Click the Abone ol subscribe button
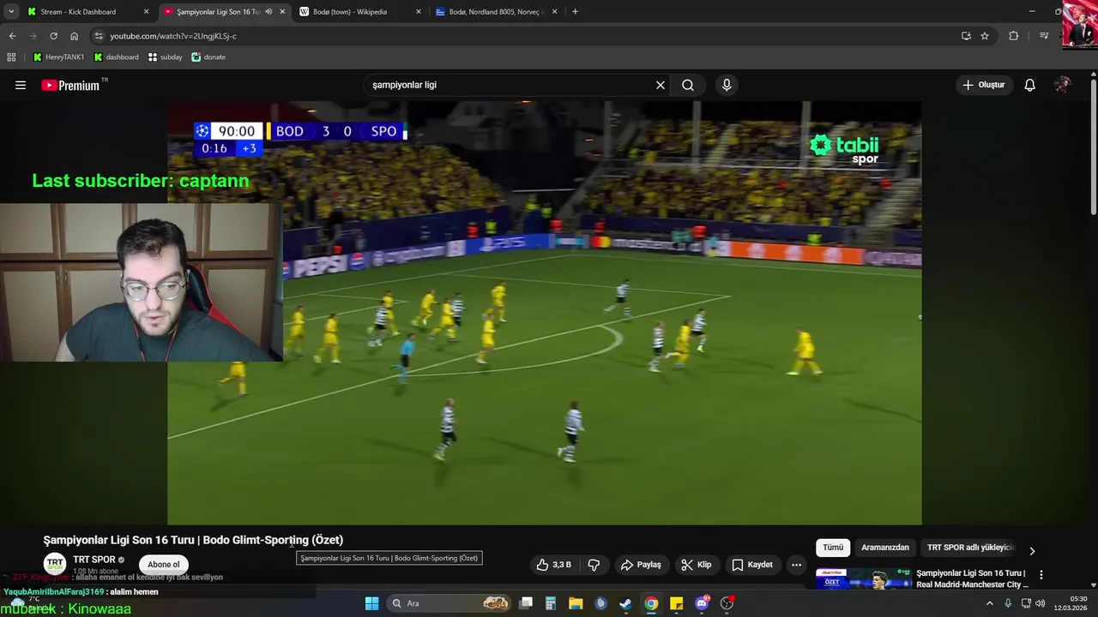This screenshot has height=617, width=1098. pos(163,564)
